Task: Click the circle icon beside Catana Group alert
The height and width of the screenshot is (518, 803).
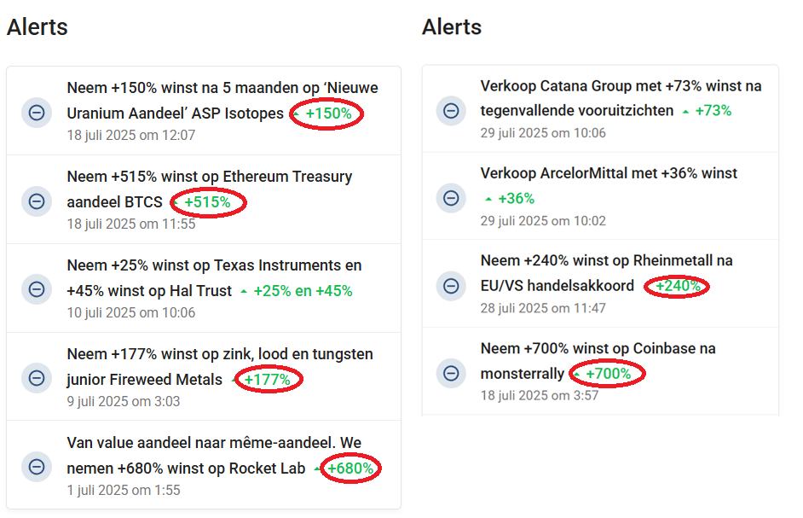Action: tap(451, 110)
